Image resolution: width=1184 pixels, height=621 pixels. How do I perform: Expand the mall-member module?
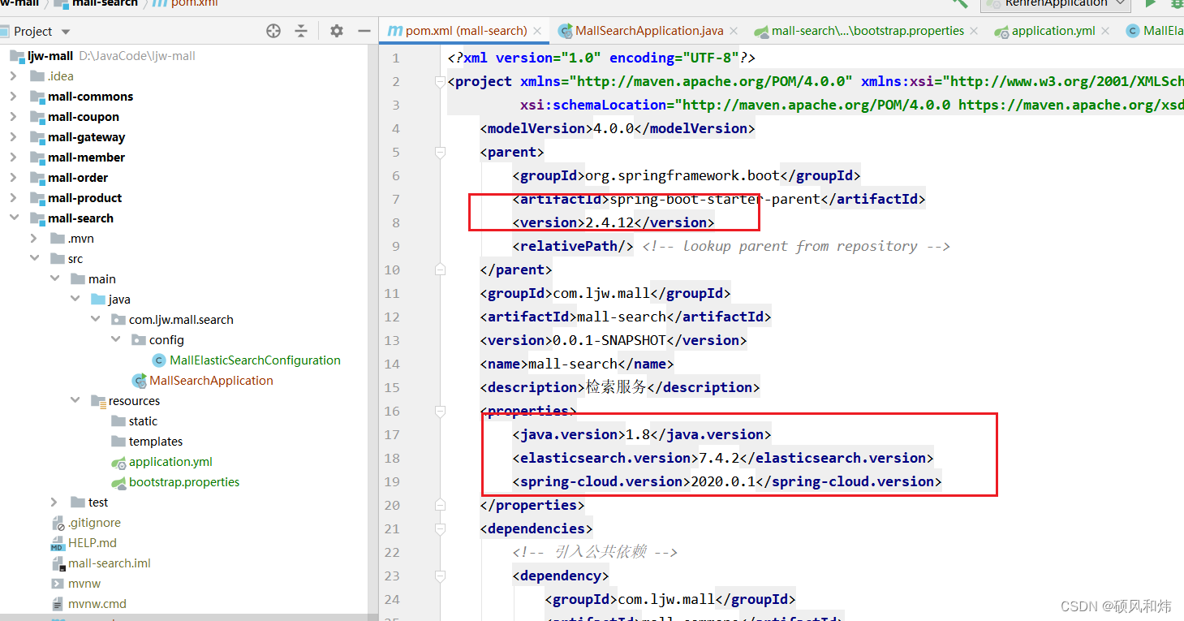14,157
